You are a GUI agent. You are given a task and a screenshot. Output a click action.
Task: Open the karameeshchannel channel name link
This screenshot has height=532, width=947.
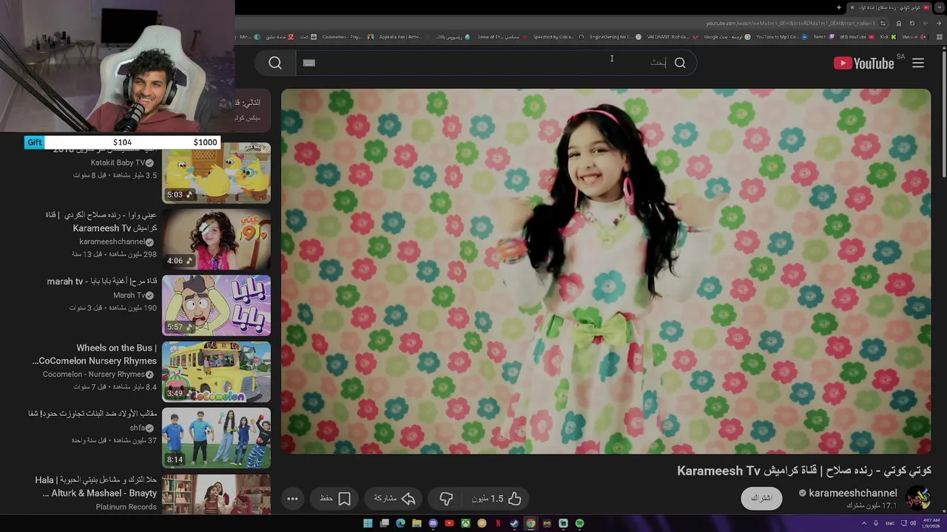click(852, 493)
